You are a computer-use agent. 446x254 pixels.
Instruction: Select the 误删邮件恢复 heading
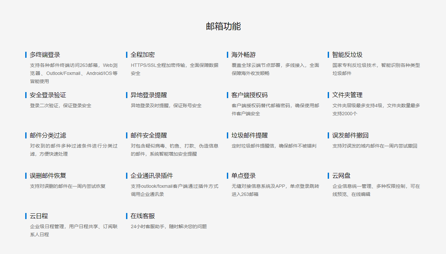tap(48, 176)
